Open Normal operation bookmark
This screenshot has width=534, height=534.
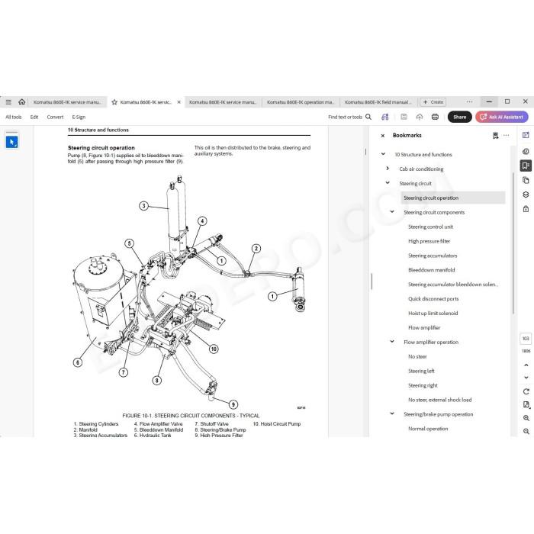click(x=428, y=429)
